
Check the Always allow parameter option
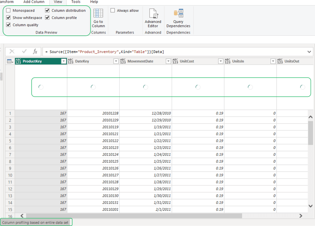113,10
